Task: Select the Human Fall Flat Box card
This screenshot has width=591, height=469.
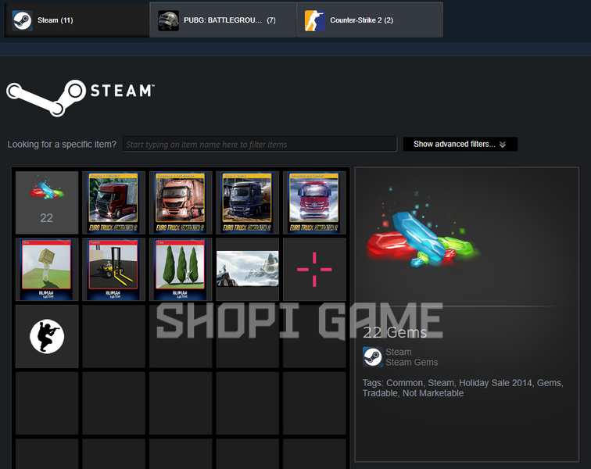Action: tap(47, 269)
